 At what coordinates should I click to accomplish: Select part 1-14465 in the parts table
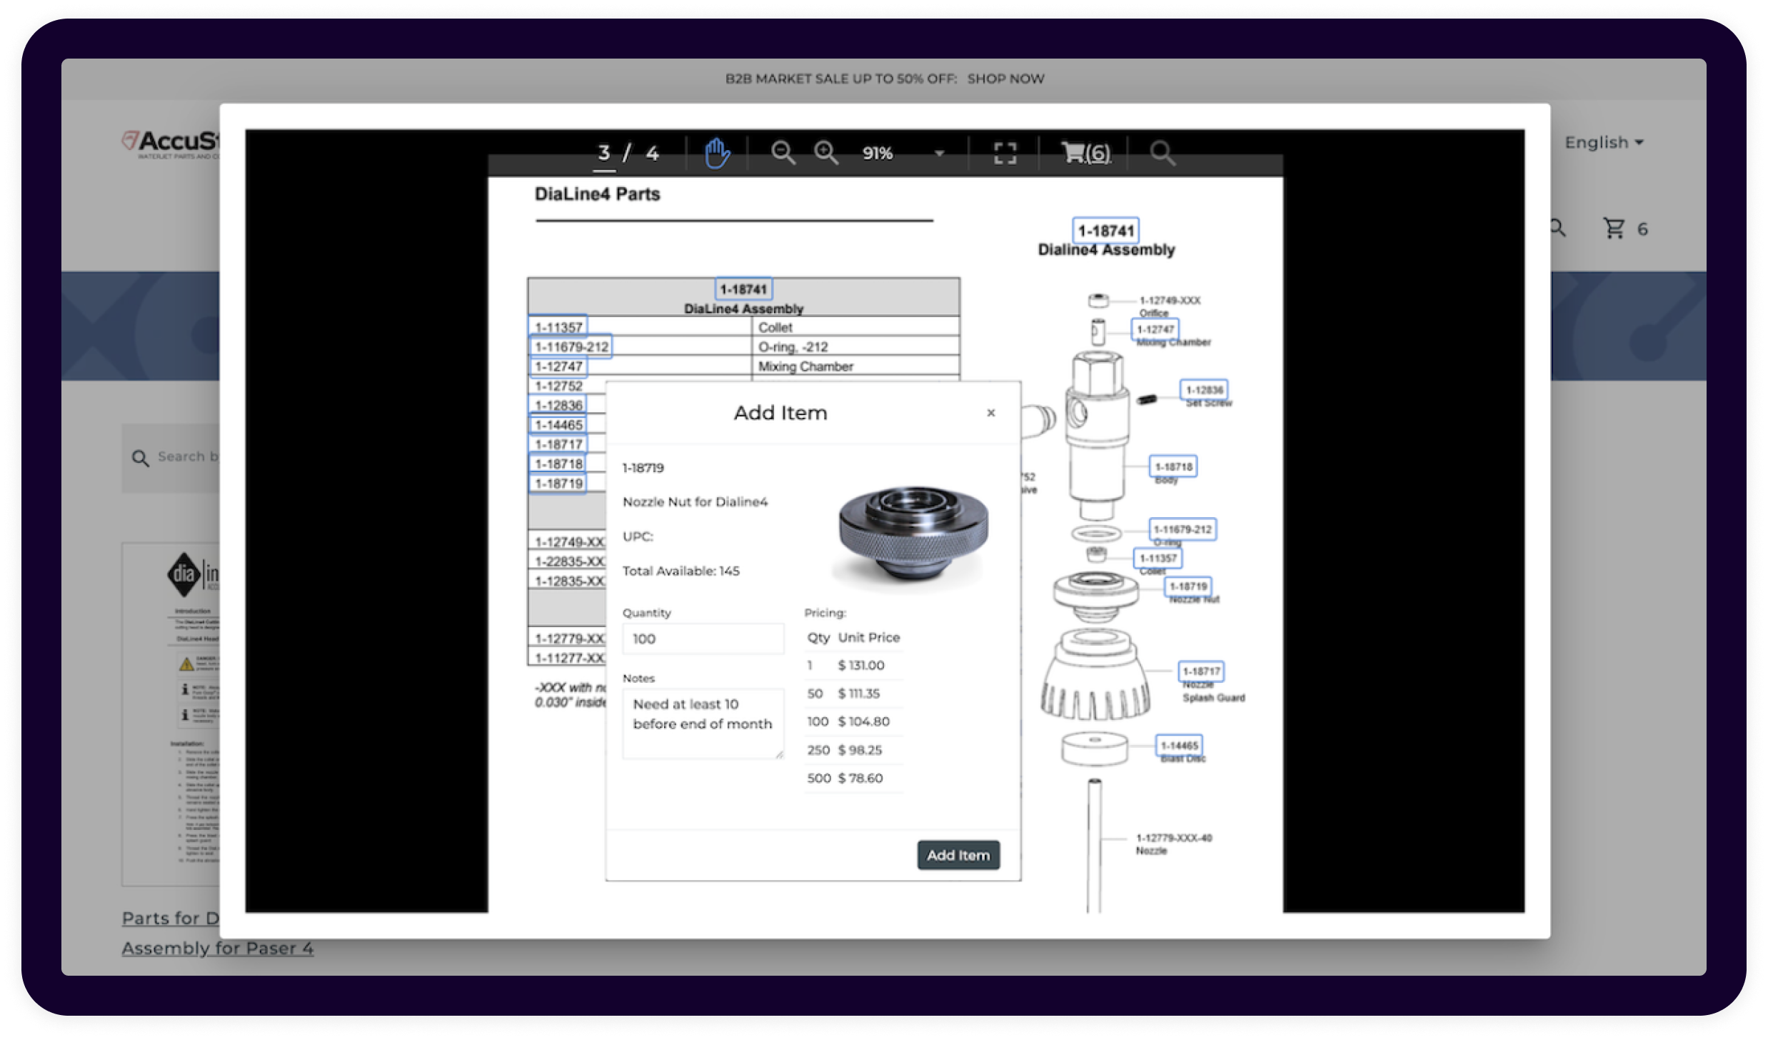[558, 425]
